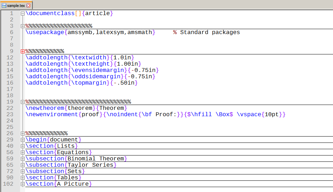This screenshot has height=192, width=333.
Task: Click line number 102 in the margin
Action: 8,184
